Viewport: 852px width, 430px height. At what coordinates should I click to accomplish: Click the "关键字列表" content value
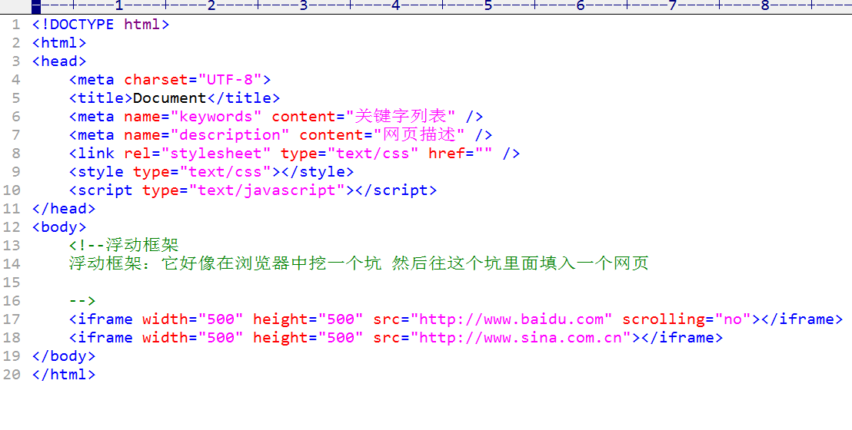(401, 117)
